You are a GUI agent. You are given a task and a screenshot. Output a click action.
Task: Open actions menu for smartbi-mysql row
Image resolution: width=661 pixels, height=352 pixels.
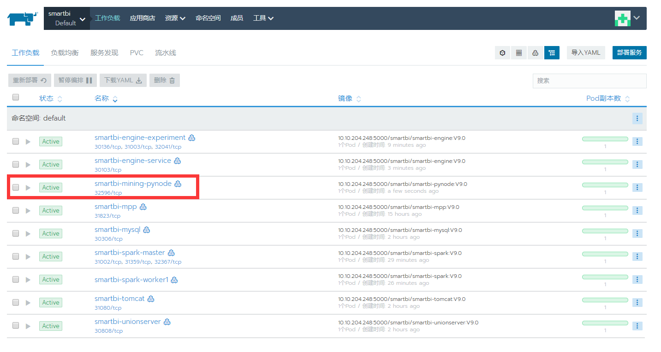(637, 233)
